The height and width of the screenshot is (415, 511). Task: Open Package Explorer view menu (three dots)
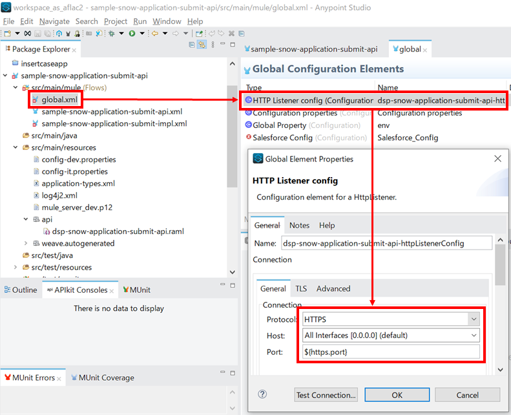pos(212,45)
